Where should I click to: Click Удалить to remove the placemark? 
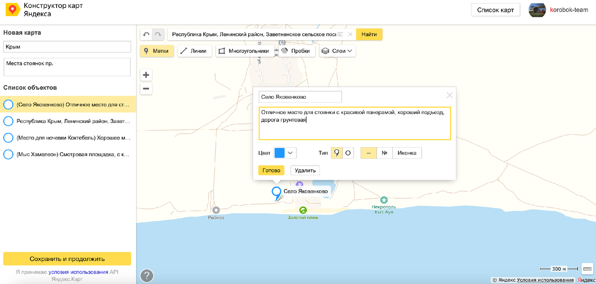305,170
